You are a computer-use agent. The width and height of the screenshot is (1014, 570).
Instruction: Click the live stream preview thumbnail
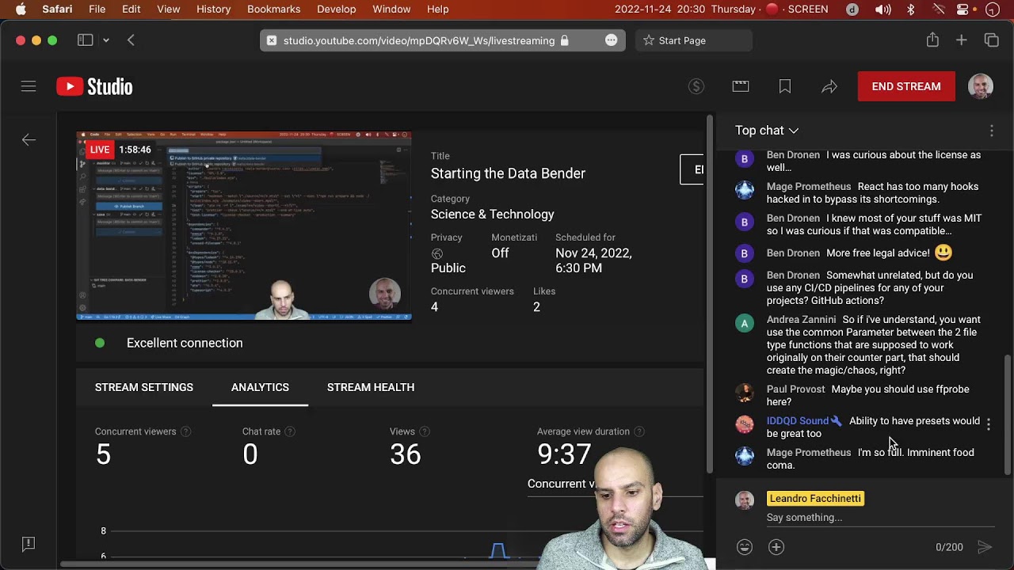click(x=244, y=226)
